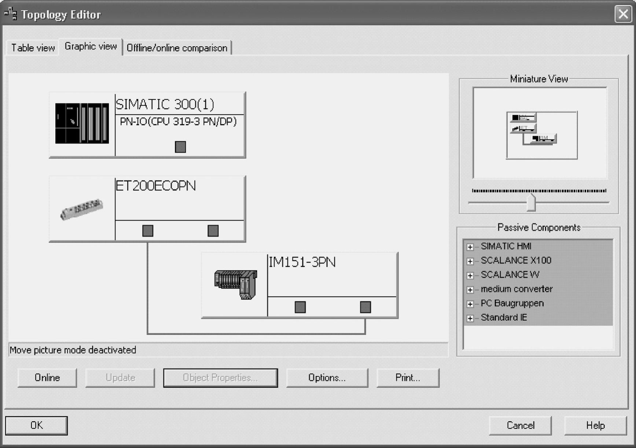
Task: Open Help for the Topology Editor
Action: click(595, 425)
